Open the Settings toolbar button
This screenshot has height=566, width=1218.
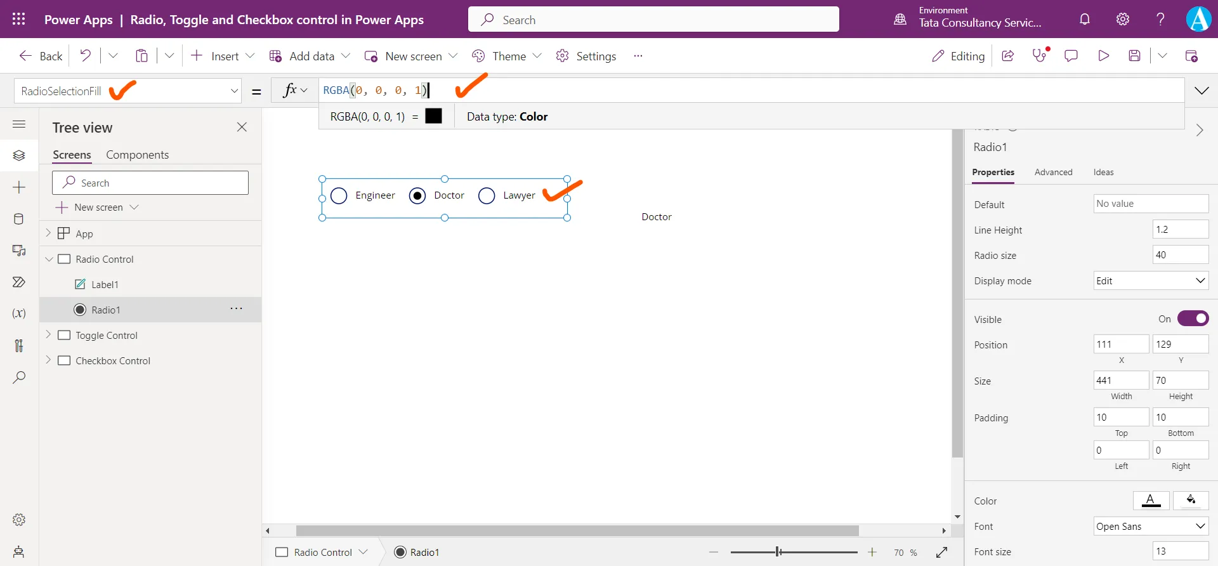pos(586,56)
